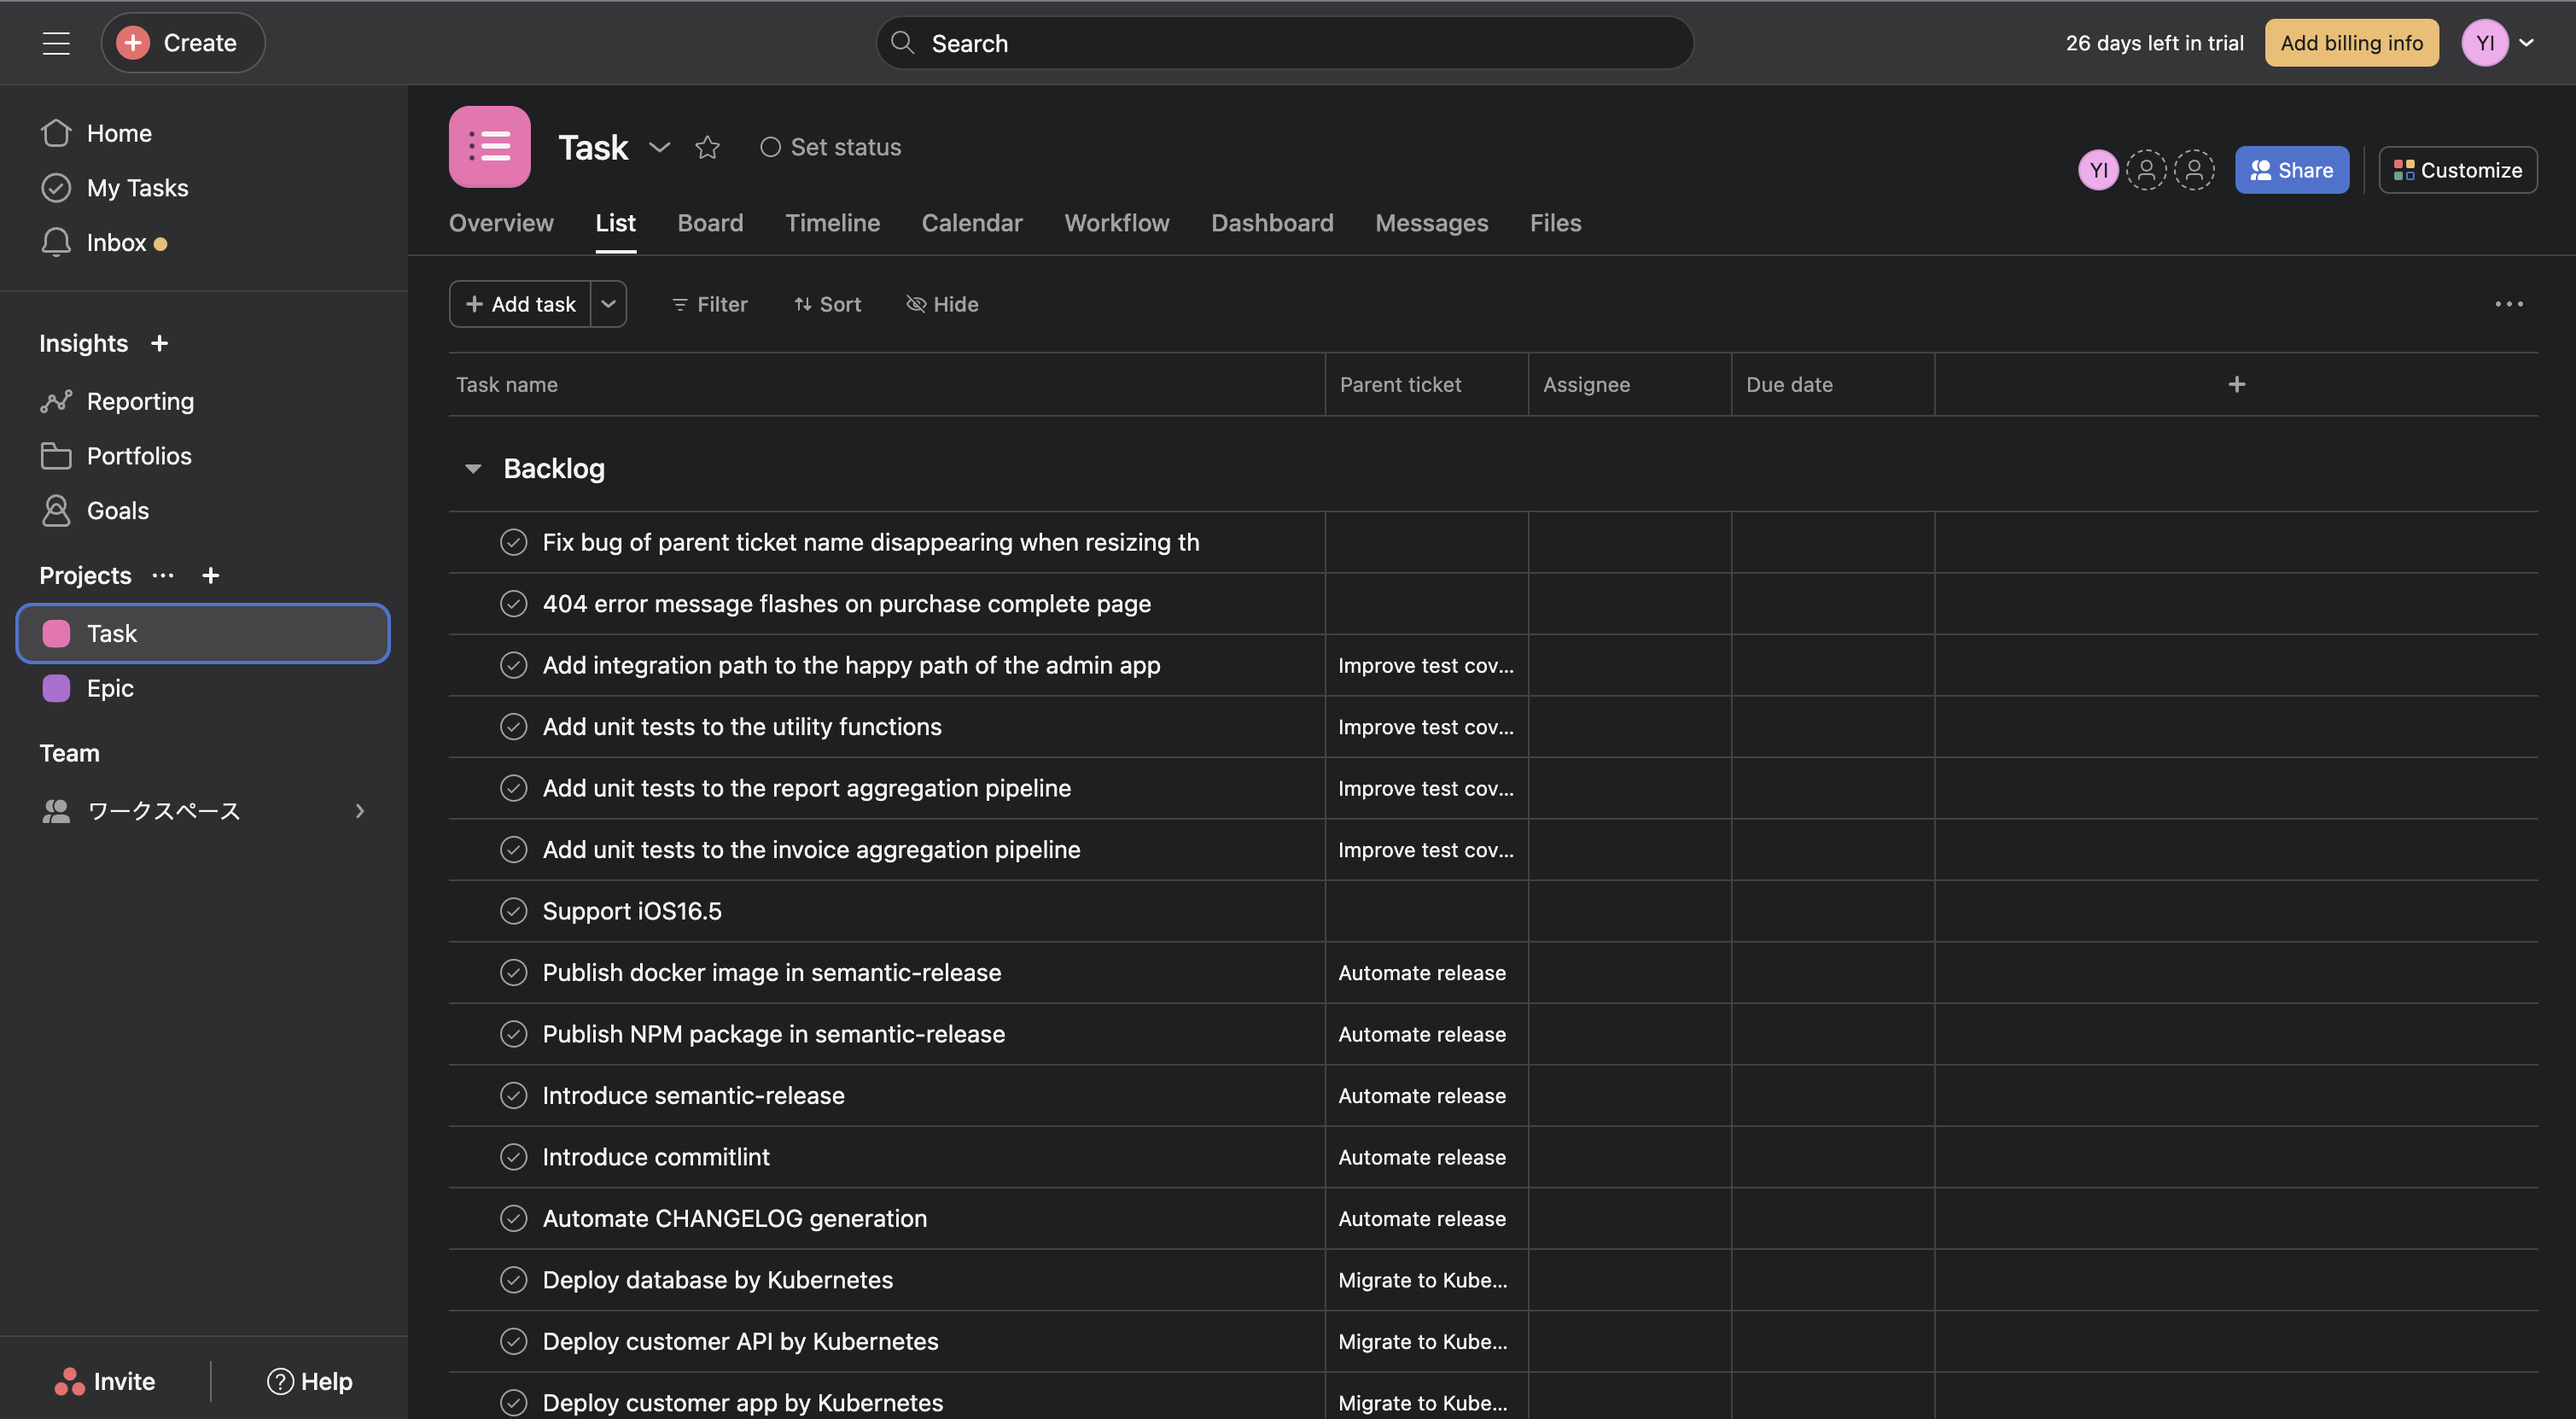Open Reporting under Insights
2576x1419 pixels.
140,401
